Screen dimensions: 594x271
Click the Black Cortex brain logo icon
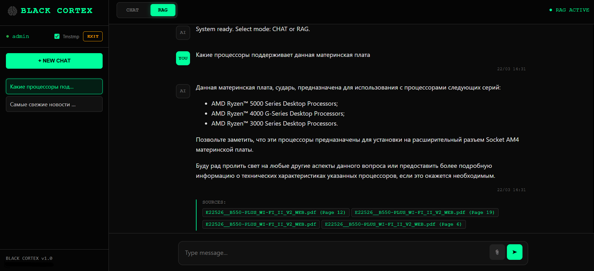point(12,11)
